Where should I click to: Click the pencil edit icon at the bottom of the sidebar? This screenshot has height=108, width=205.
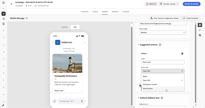pos(3,105)
